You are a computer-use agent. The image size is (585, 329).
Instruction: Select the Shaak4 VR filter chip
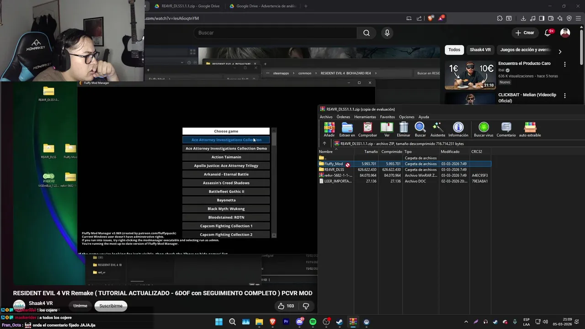tap(480, 50)
